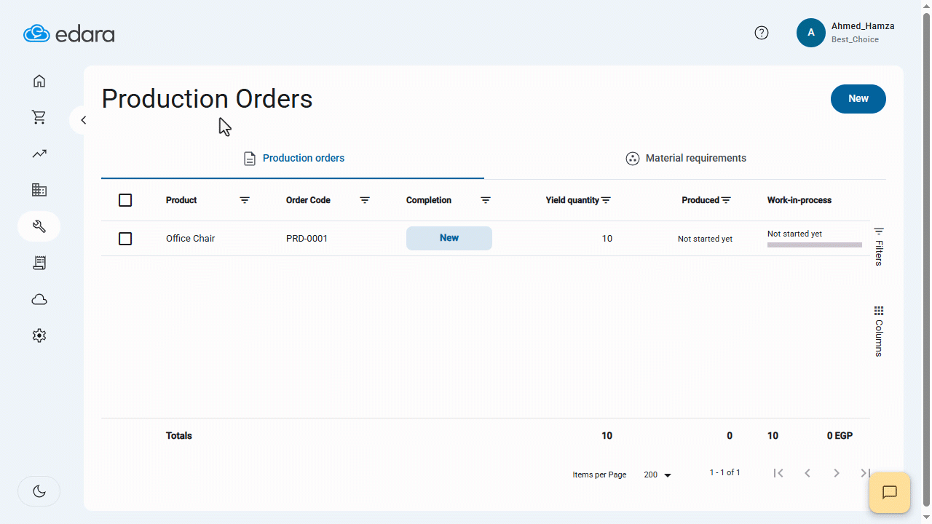Click Produced 'Not started yet' cell
The width and height of the screenshot is (932, 524).
click(x=705, y=239)
